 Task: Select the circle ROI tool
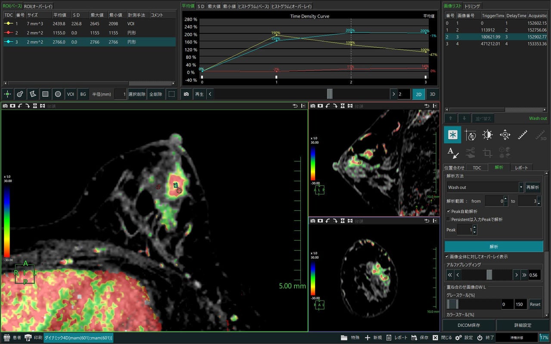pyautogui.click(x=58, y=94)
